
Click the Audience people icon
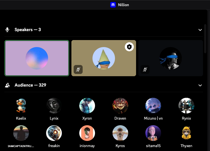[x=7, y=85]
